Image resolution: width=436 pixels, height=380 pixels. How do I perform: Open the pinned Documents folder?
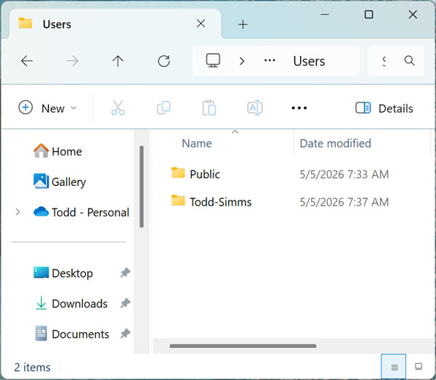point(72,333)
